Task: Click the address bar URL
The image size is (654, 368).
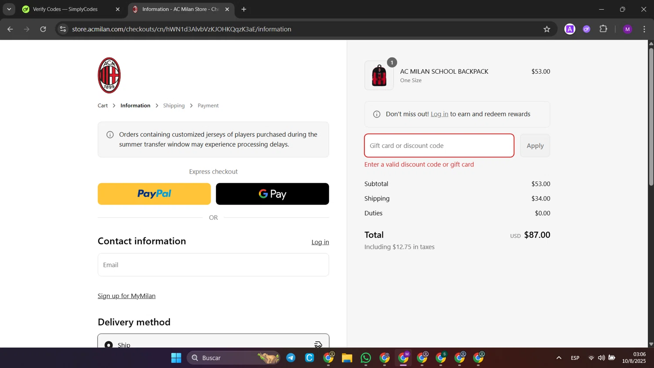Action: [181, 29]
